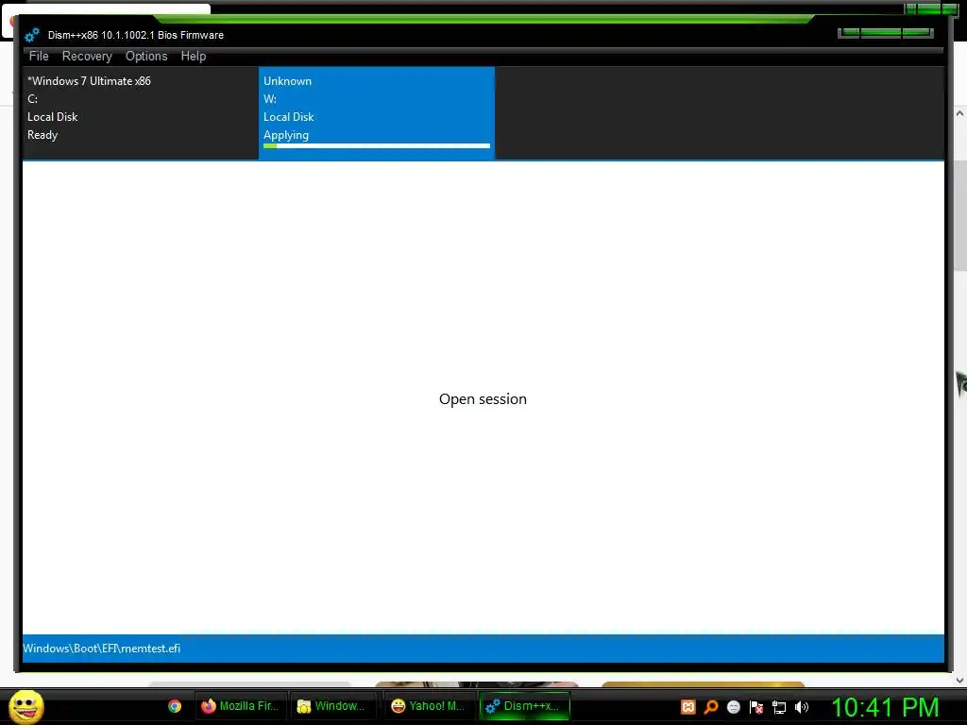
Task: Open the Action Center flag tray icon
Action: (x=756, y=707)
